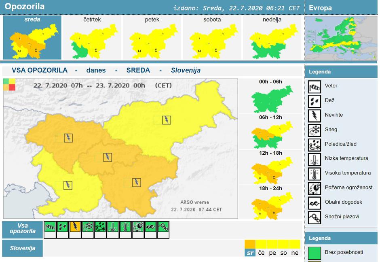Select the coastal event filter icon
Screen dimensions: 380x262
tap(150, 227)
